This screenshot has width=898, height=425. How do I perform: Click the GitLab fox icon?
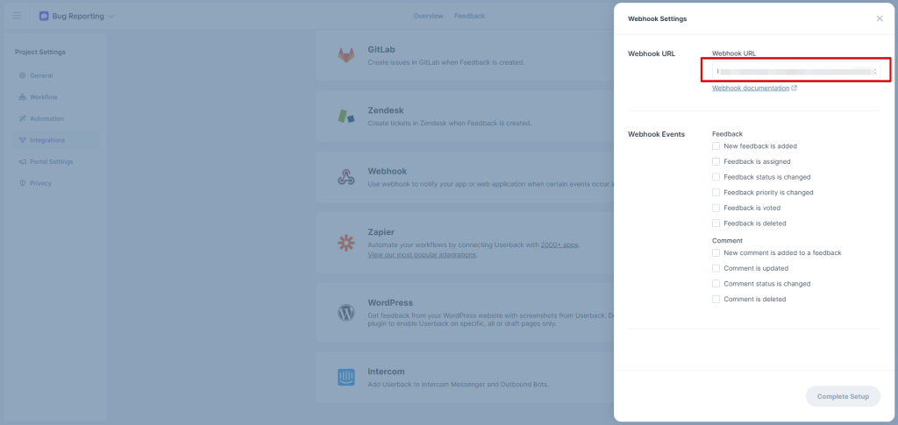pos(346,55)
